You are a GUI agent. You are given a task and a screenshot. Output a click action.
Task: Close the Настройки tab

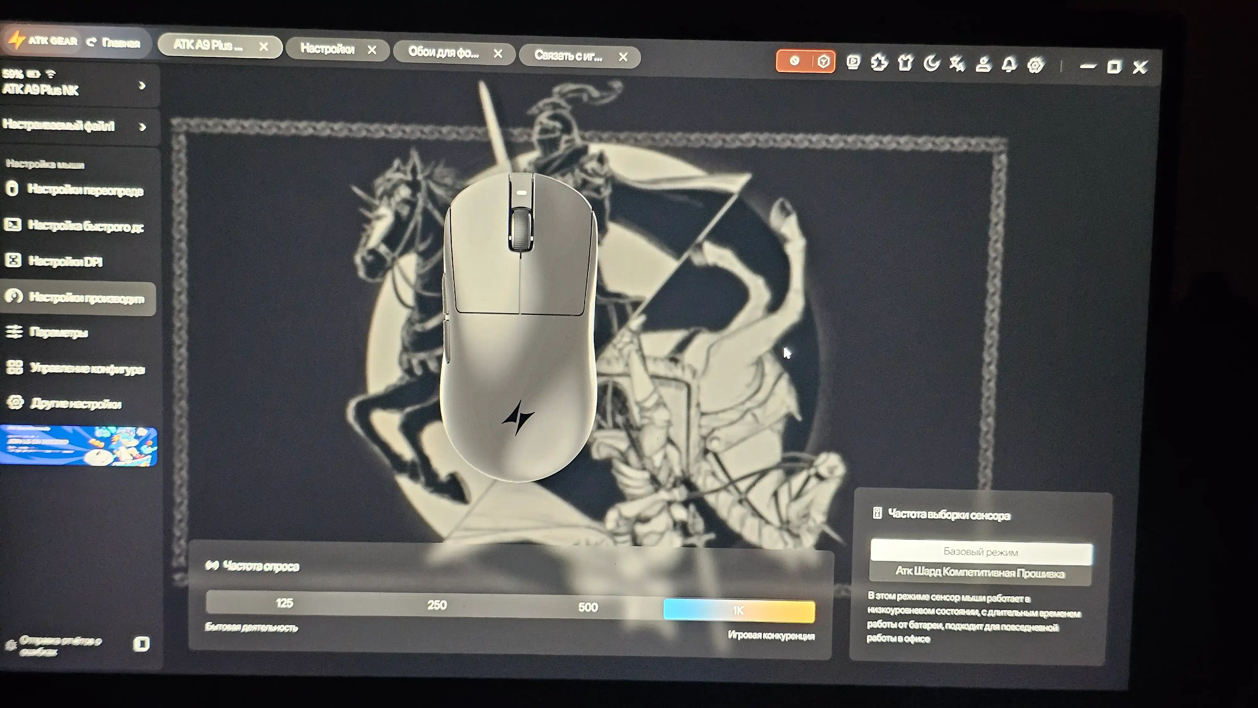tap(372, 50)
